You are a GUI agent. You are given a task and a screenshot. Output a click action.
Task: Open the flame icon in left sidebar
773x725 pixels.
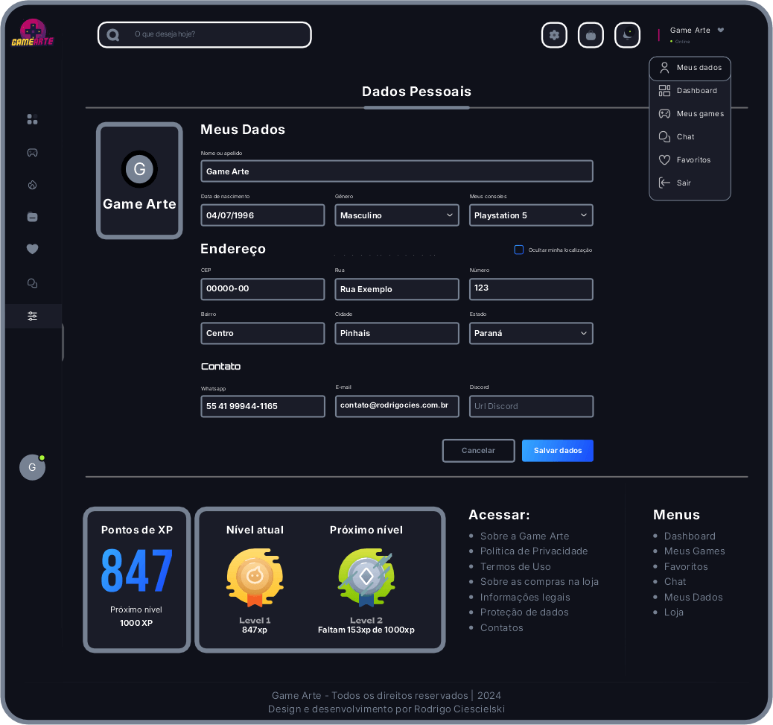[x=32, y=185]
